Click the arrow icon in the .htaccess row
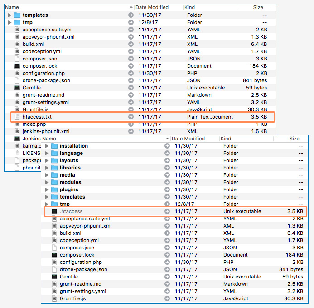 click(167, 211)
